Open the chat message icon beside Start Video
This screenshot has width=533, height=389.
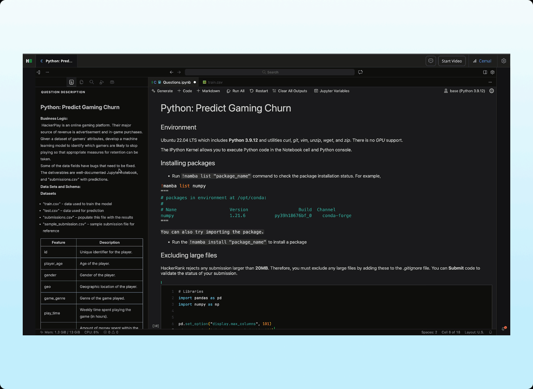[431, 61]
